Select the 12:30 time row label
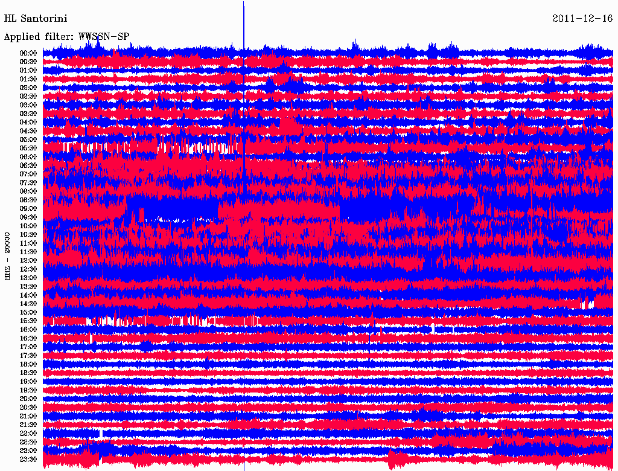Image resolution: width=618 pixels, height=471 pixels. [29, 269]
